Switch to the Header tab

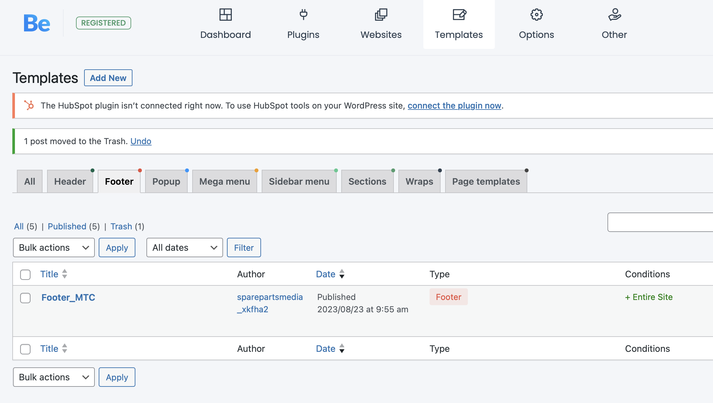[69, 181]
